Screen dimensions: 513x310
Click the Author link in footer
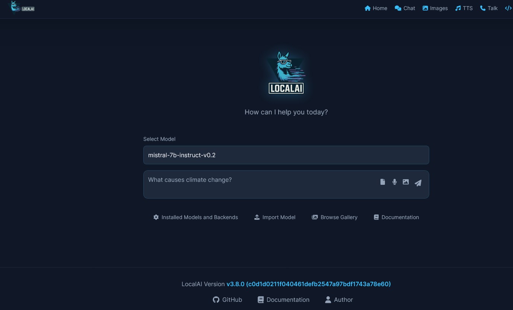[x=339, y=300]
